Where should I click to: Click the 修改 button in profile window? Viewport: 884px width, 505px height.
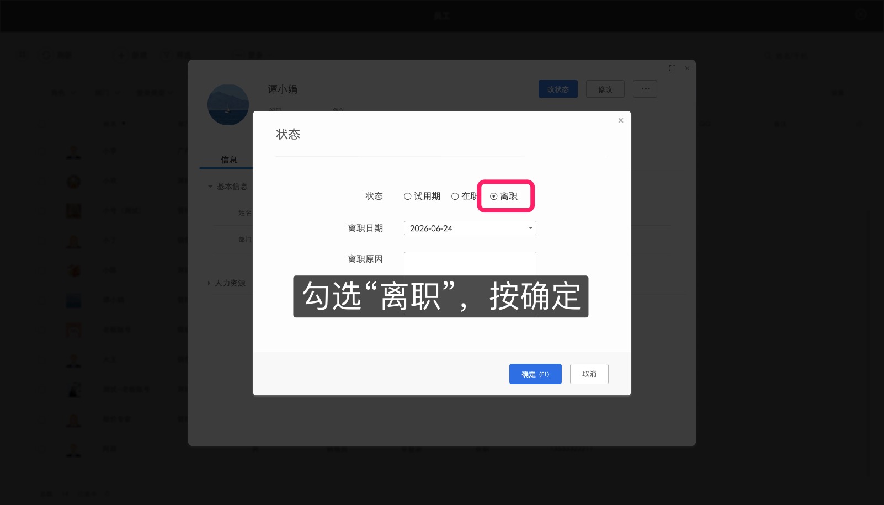coord(605,89)
